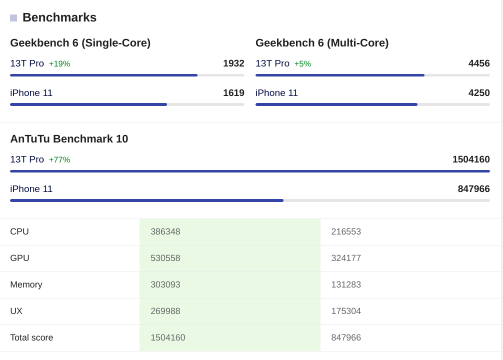Click the 13T Pro multi-core progress bar
This screenshot has width=503, height=360.
click(372, 75)
